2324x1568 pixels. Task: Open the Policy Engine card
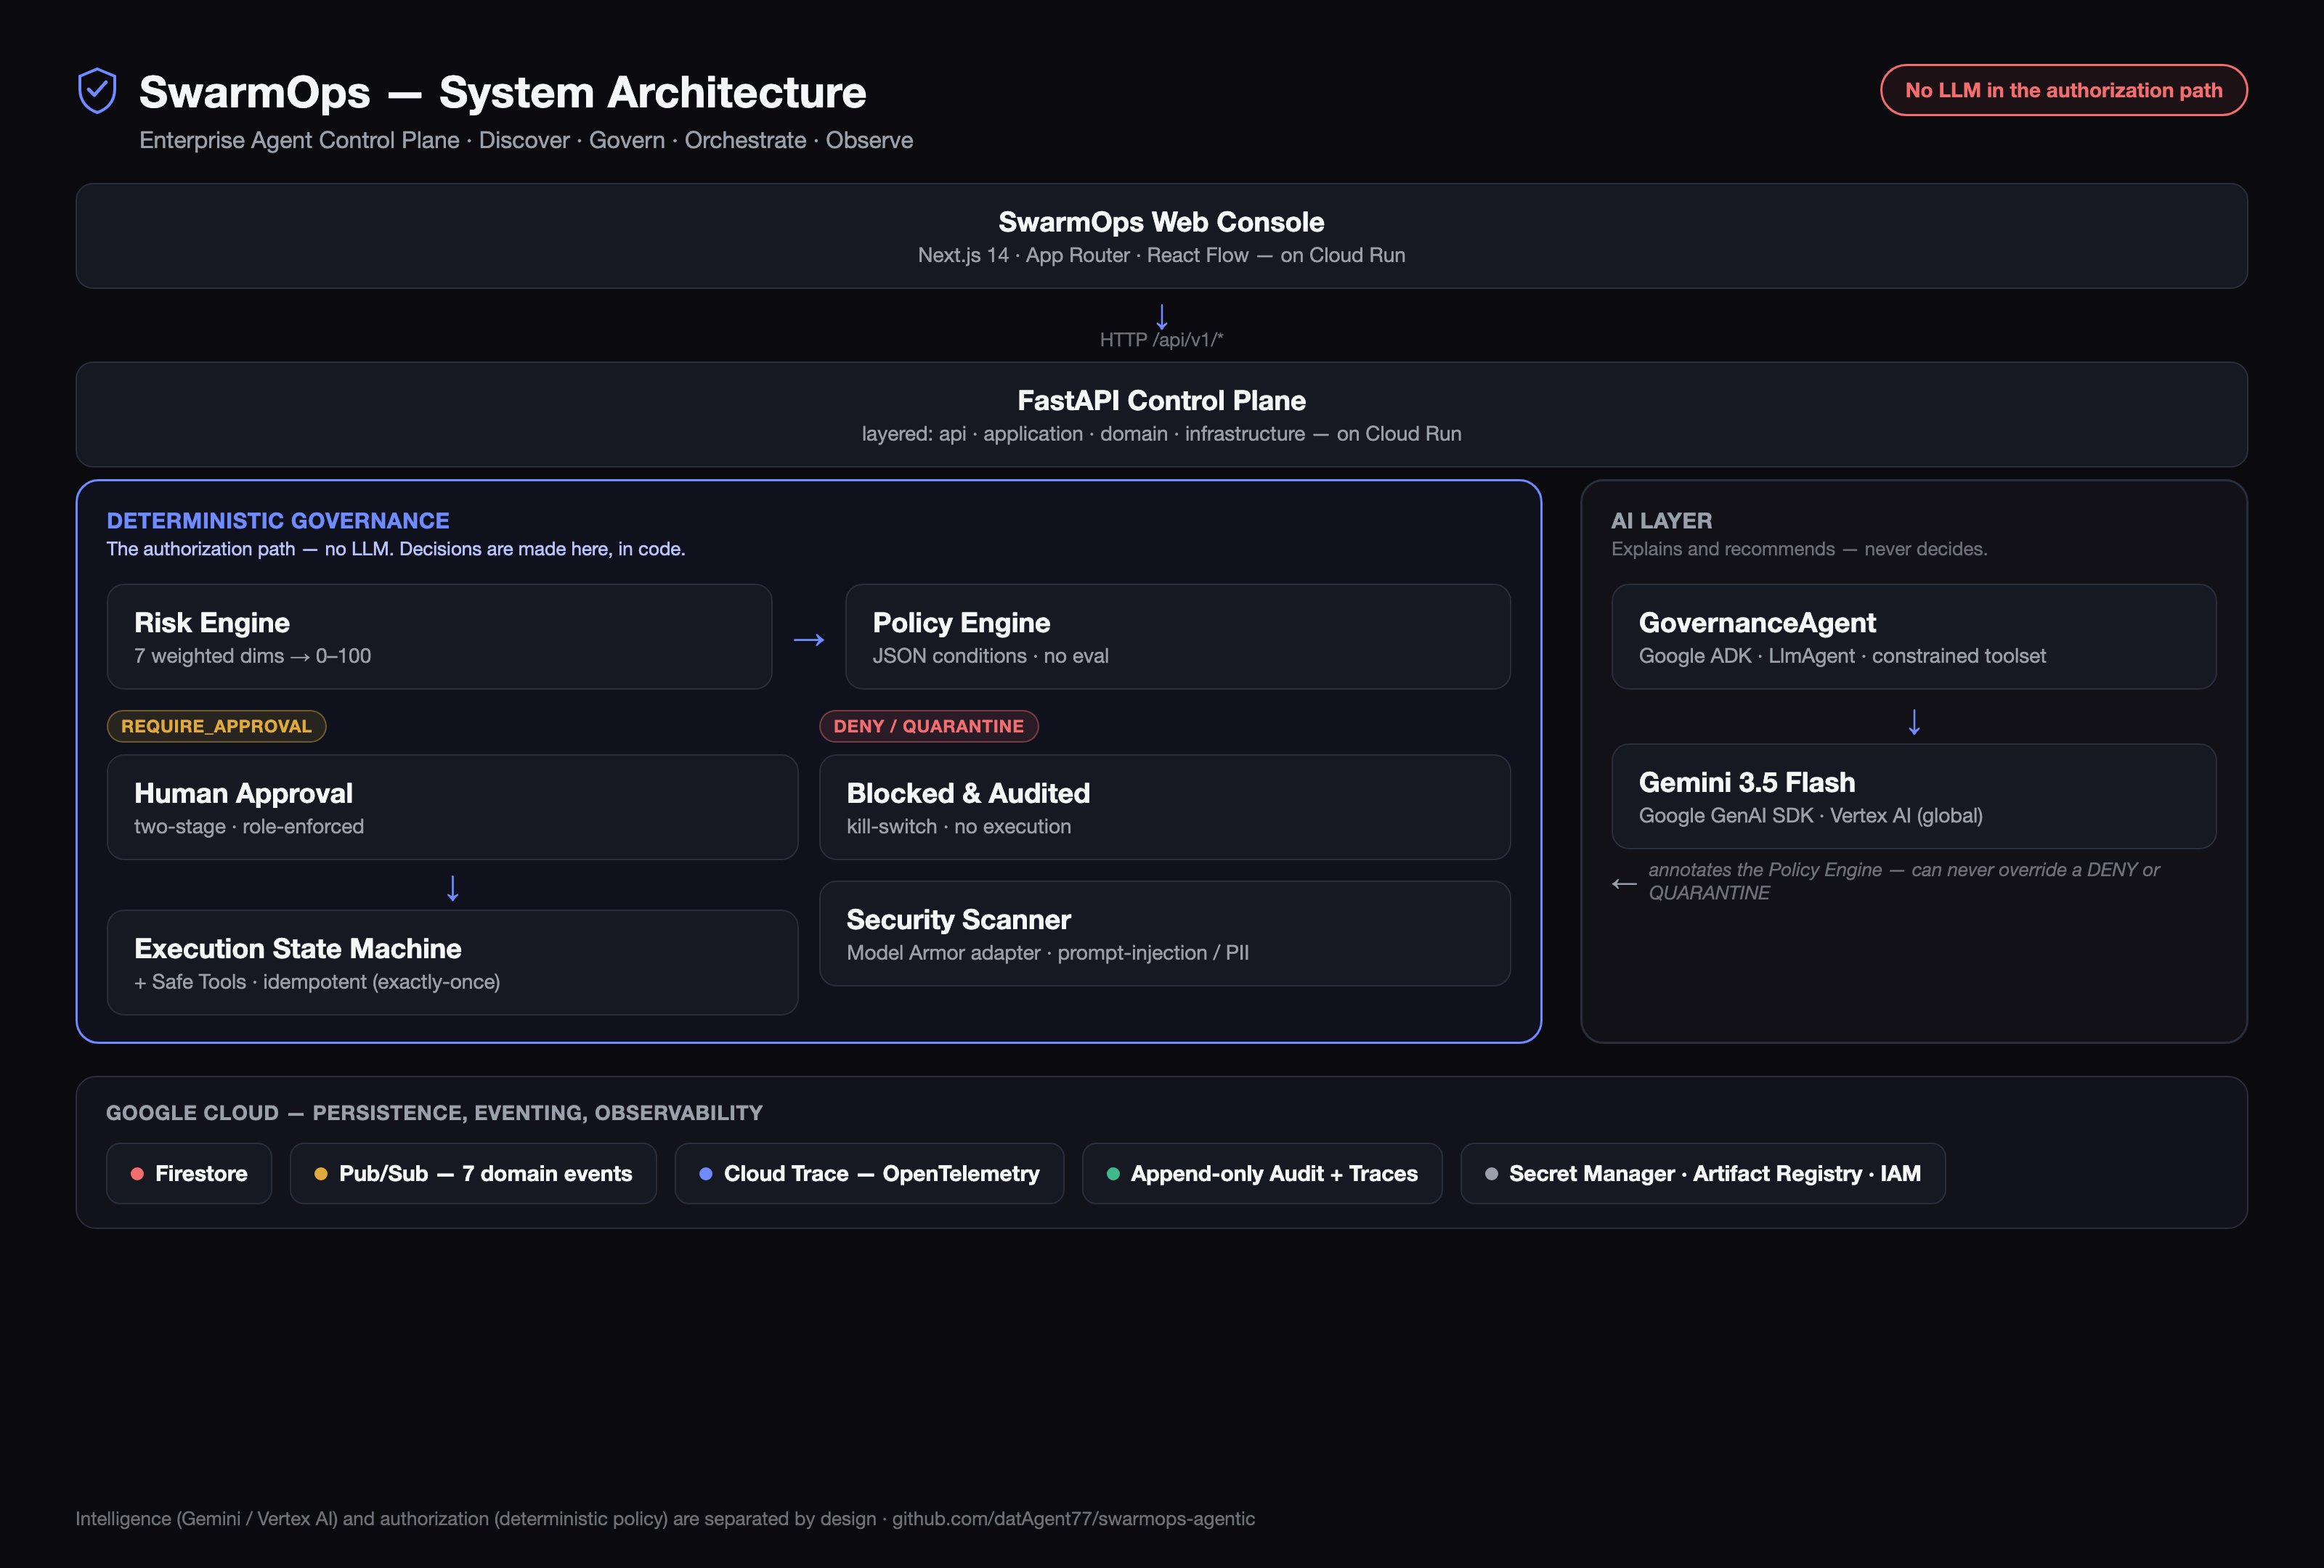click(x=1177, y=637)
